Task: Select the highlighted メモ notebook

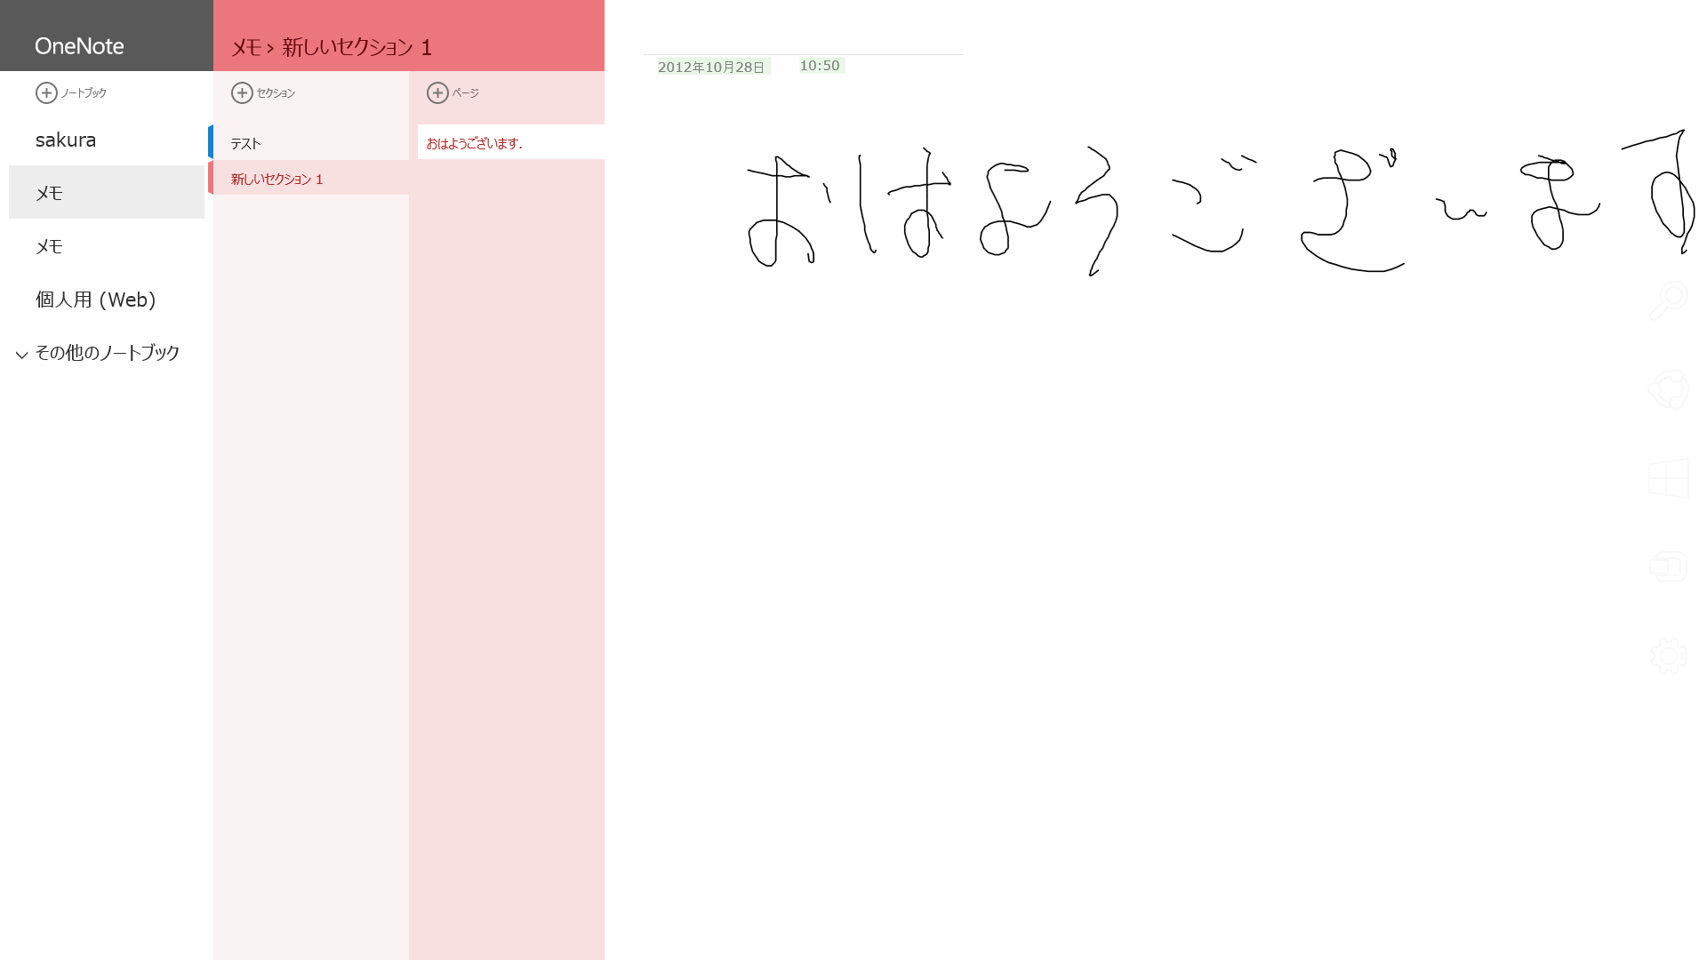Action: pyautogui.click(x=107, y=192)
